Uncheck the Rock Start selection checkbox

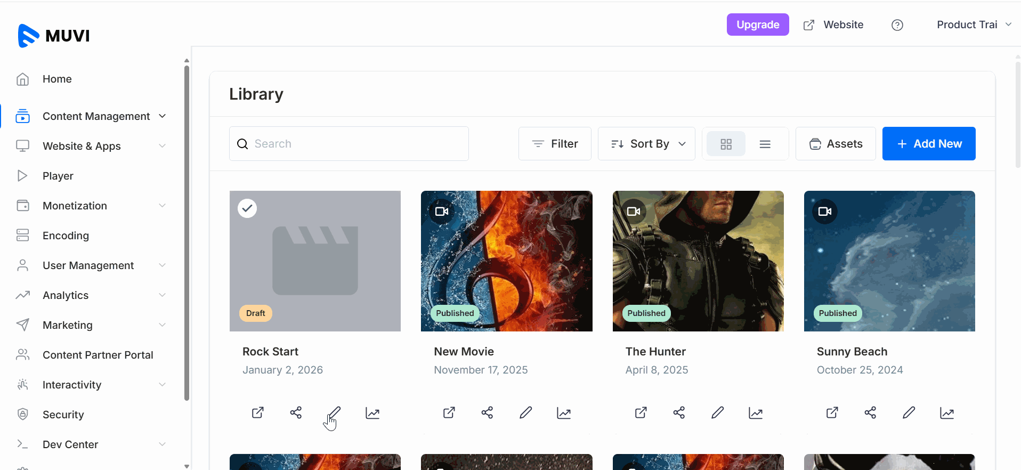[x=247, y=208]
